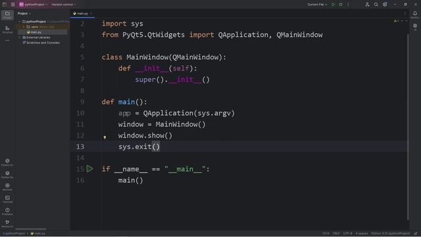The image size is (421, 237).
Task: Open the Python interpreter status widget
Action: pos(391,234)
